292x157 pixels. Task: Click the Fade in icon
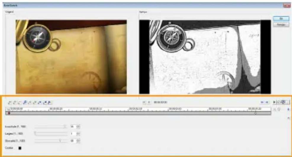point(45,102)
